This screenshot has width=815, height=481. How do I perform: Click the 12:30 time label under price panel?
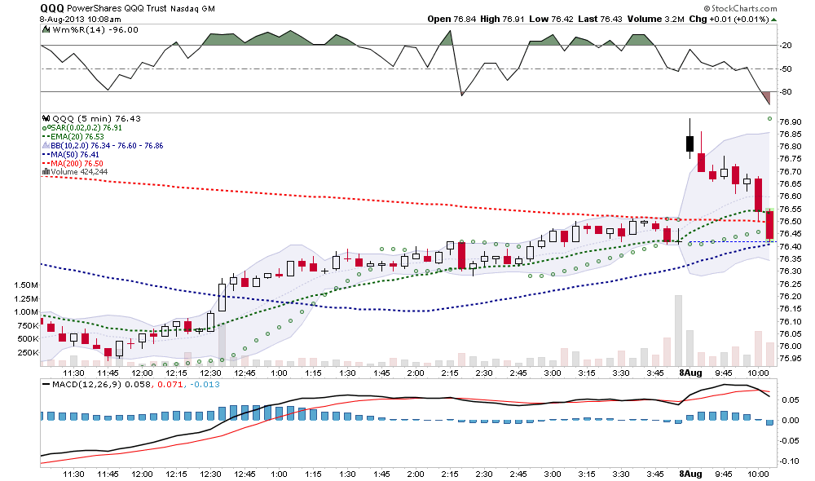click(x=210, y=373)
